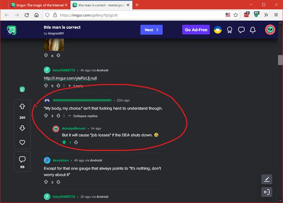Expand 1 reply under foley13425772 comment
This screenshot has width=283, height=203.
76,86
